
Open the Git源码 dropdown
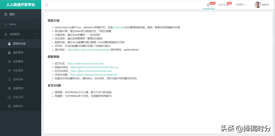(241, 5)
